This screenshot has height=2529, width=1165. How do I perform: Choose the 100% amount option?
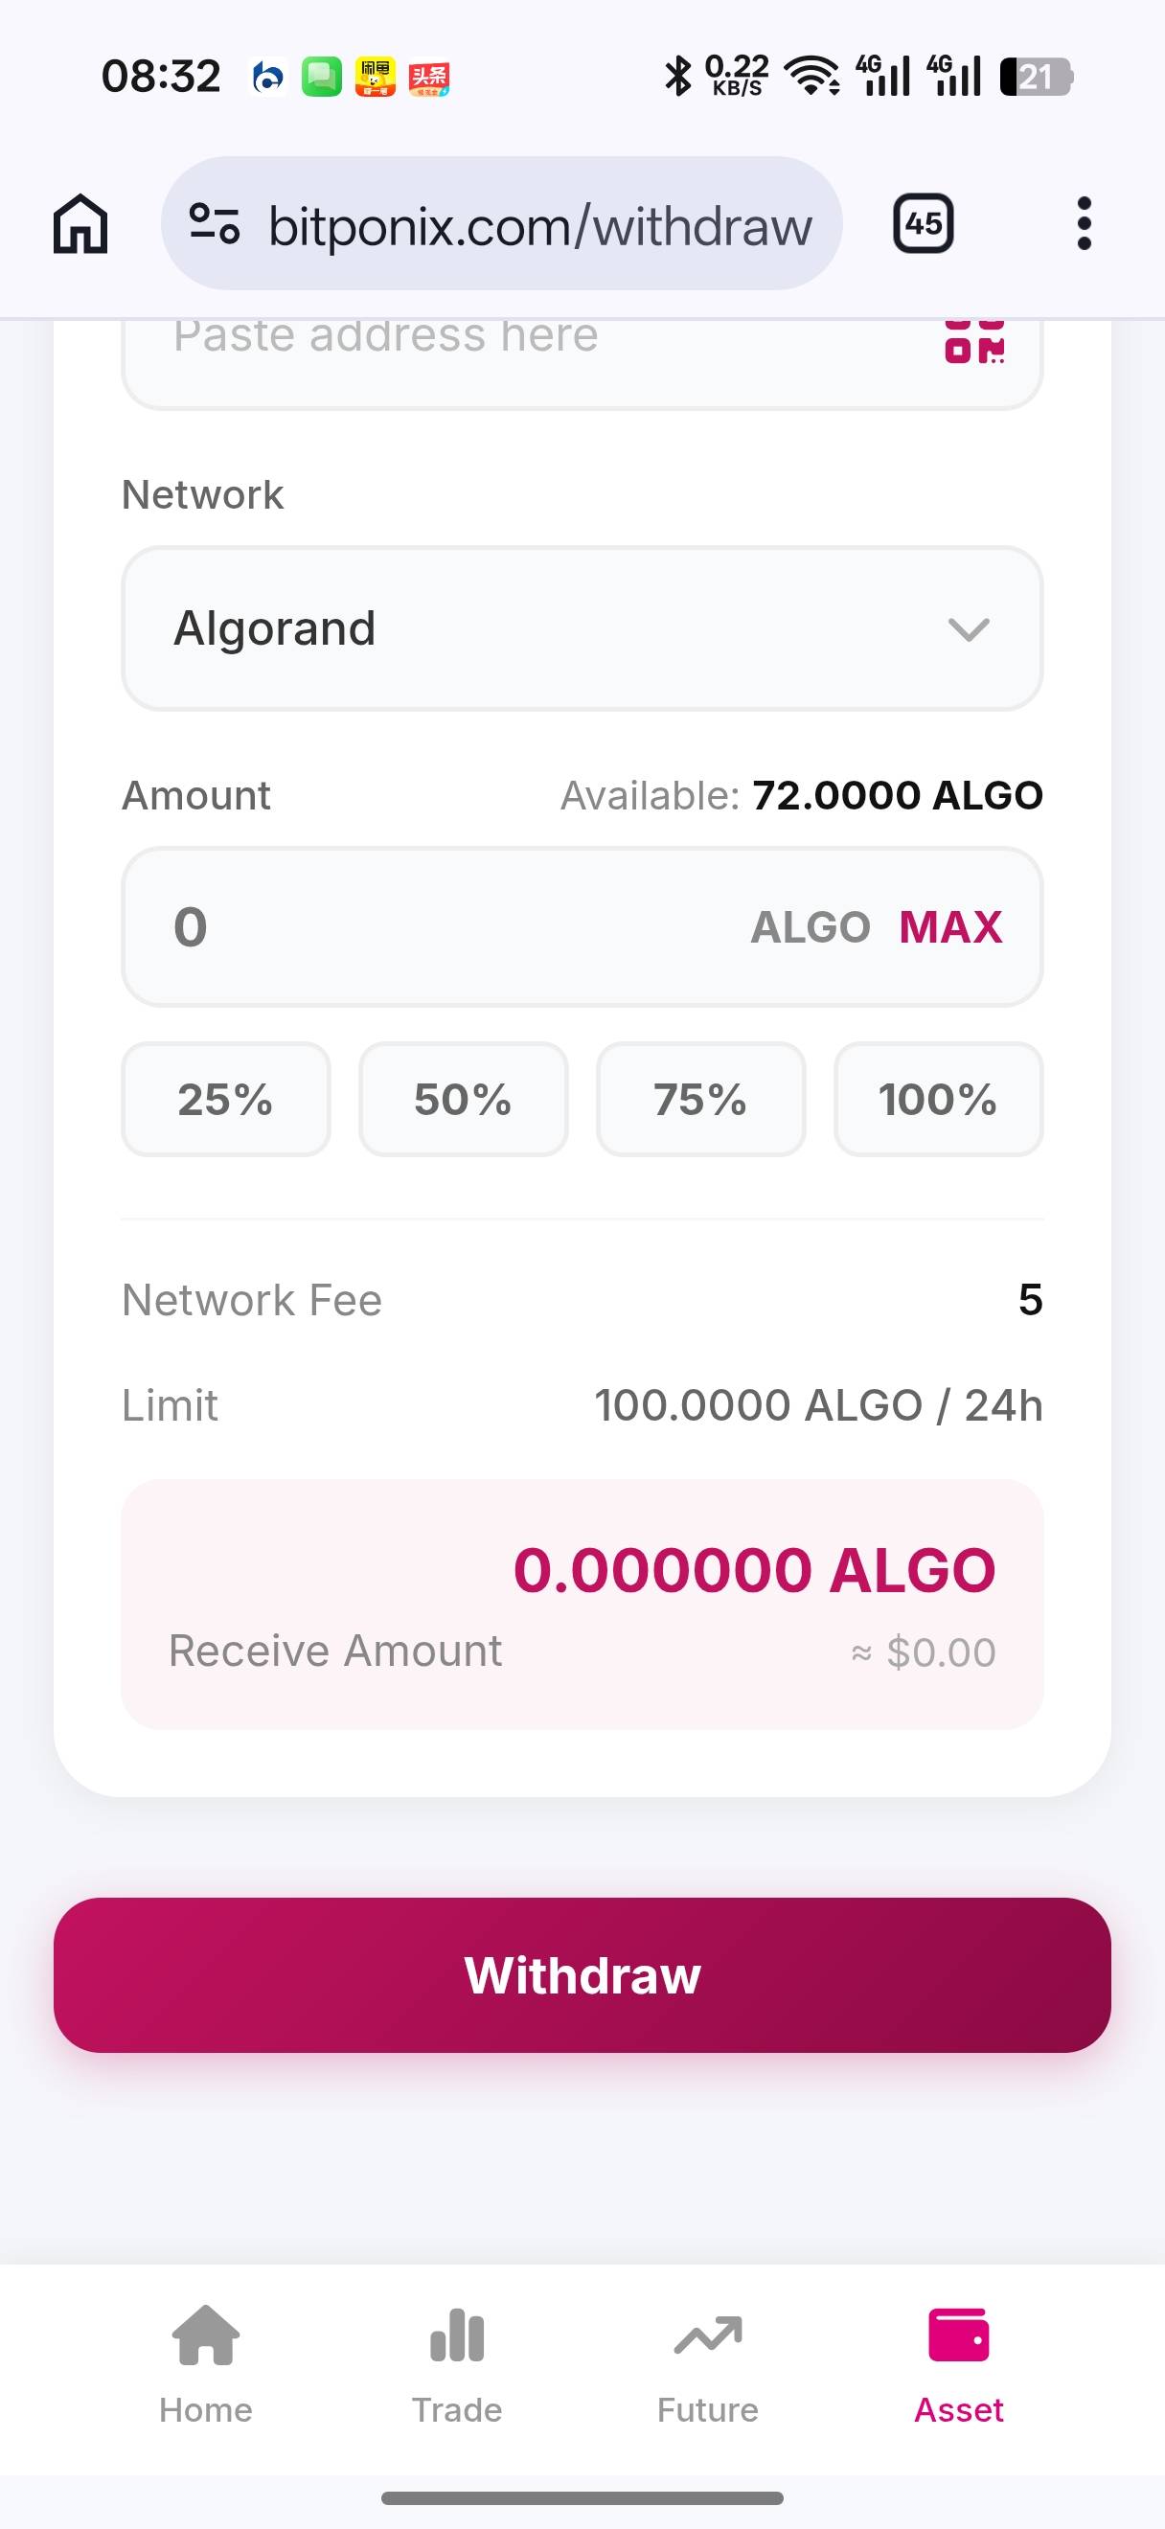(938, 1099)
